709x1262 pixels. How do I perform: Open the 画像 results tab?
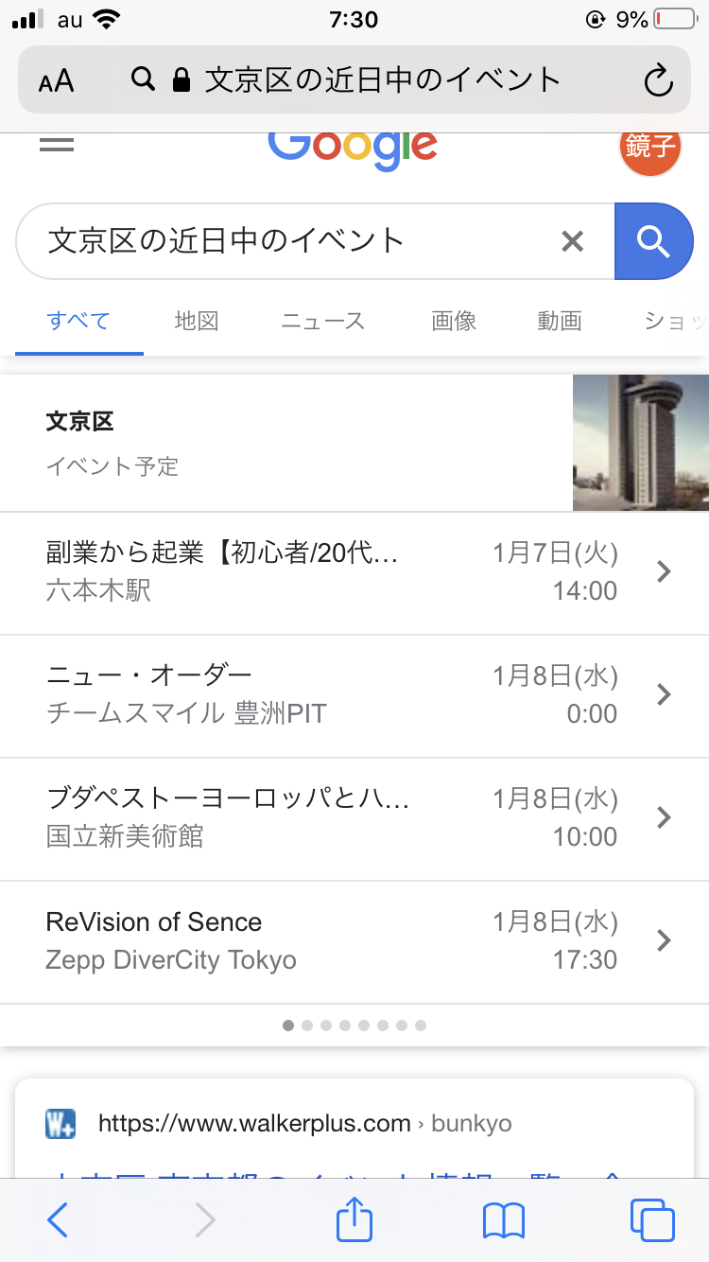454,322
